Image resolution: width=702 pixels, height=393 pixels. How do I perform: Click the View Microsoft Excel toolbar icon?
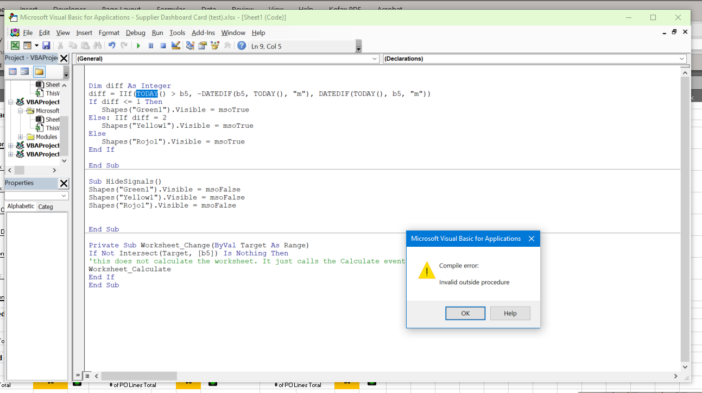tap(15, 46)
